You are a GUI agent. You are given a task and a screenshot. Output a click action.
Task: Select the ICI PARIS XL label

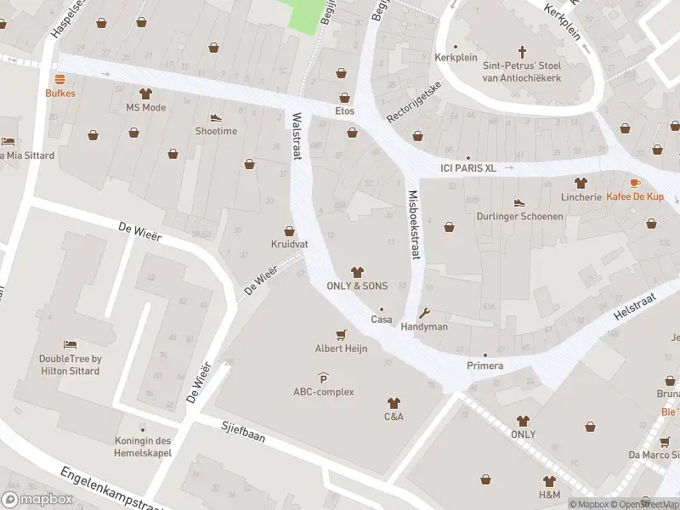(468, 167)
